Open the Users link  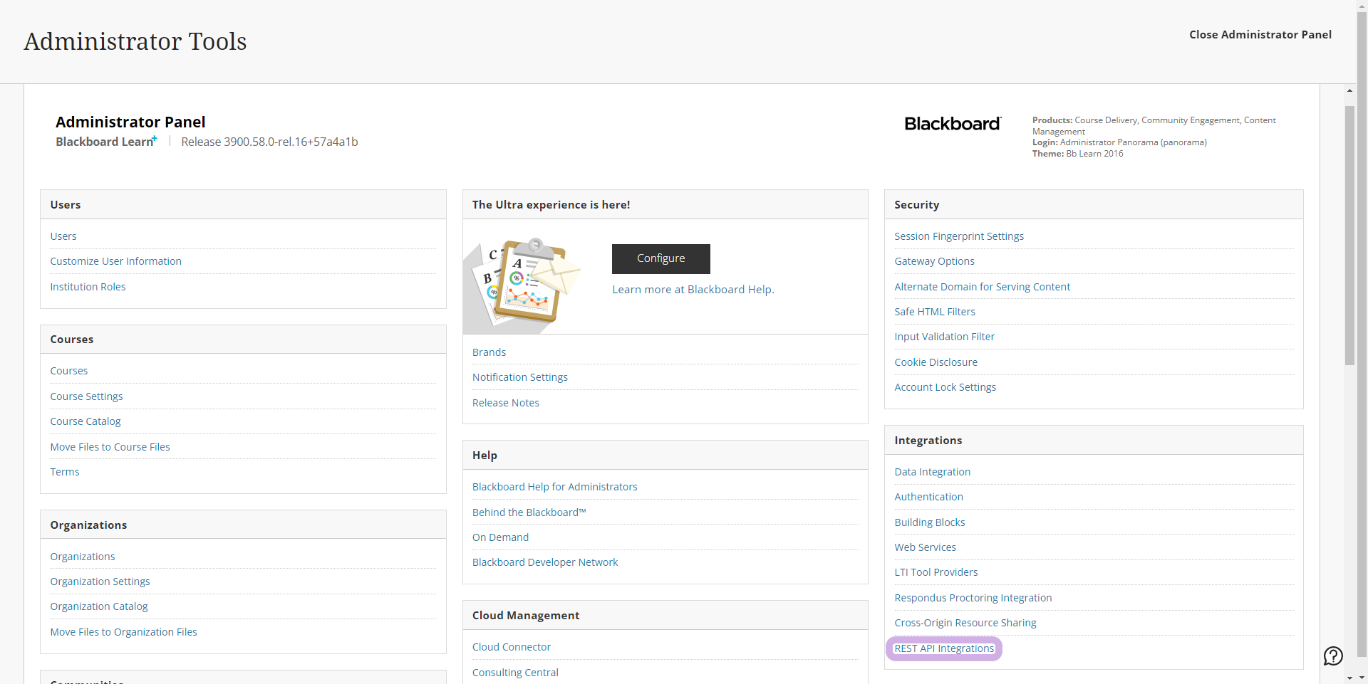(63, 236)
